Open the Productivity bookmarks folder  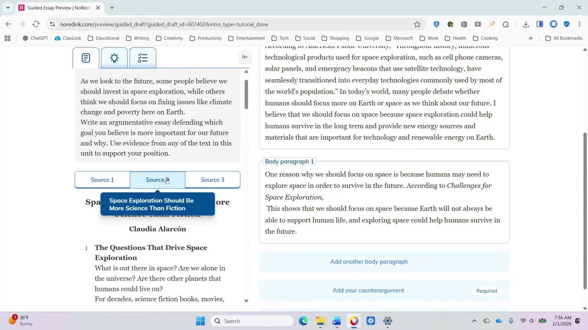click(205, 38)
